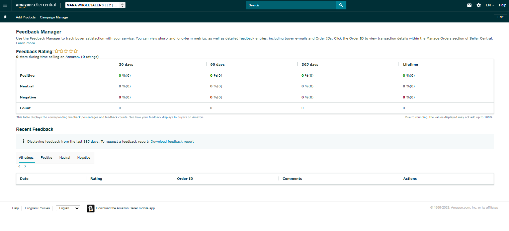The height and width of the screenshot is (231, 509).
Task: Click the Positive row label
Action: coord(27,76)
